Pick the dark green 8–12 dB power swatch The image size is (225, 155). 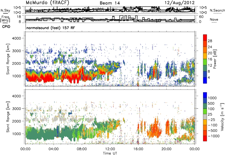[205, 68]
